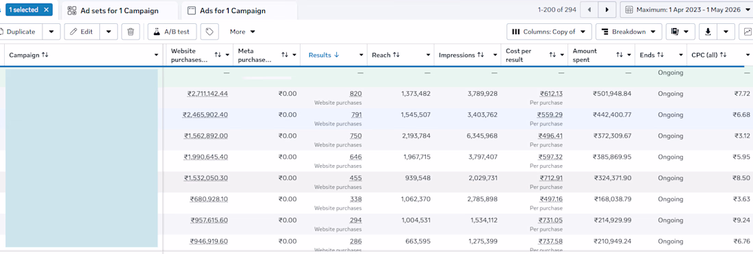The image size is (753, 254).
Task: Click cost per result ₹712.91
Action: 551,178
